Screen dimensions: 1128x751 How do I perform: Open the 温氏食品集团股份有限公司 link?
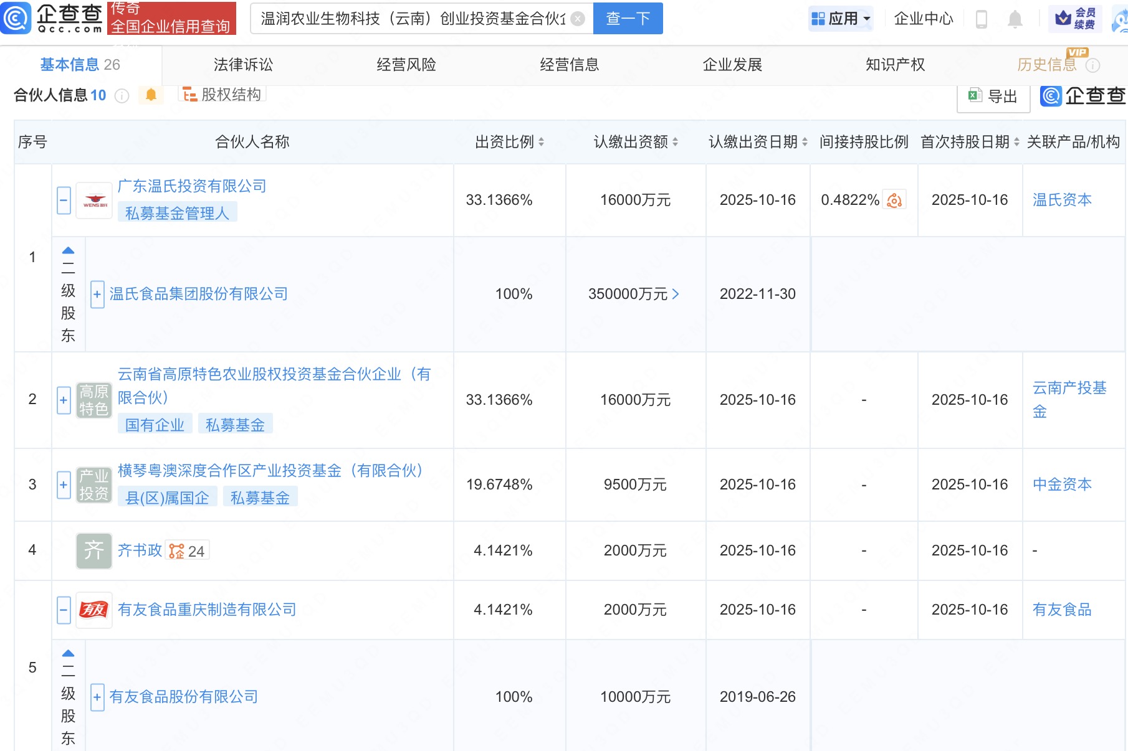[198, 294]
